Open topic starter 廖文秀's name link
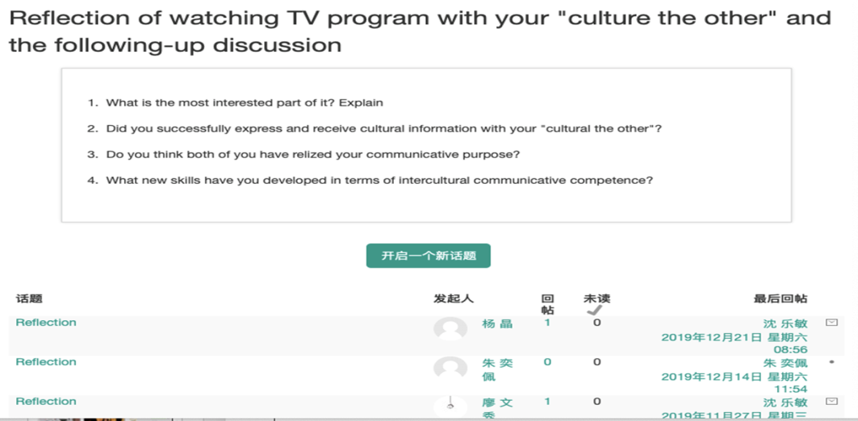Image resolution: width=858 pixels, height=421 pixels. pyautogui.click(x=497, y=408)
